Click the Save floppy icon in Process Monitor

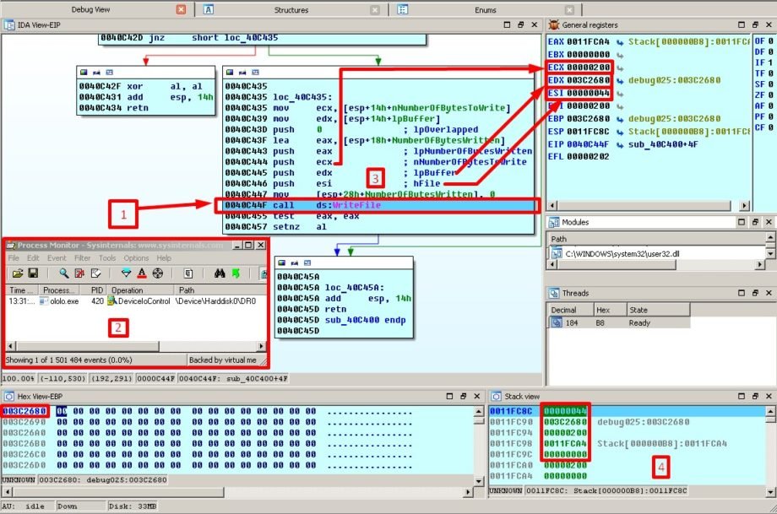(33, 273)
